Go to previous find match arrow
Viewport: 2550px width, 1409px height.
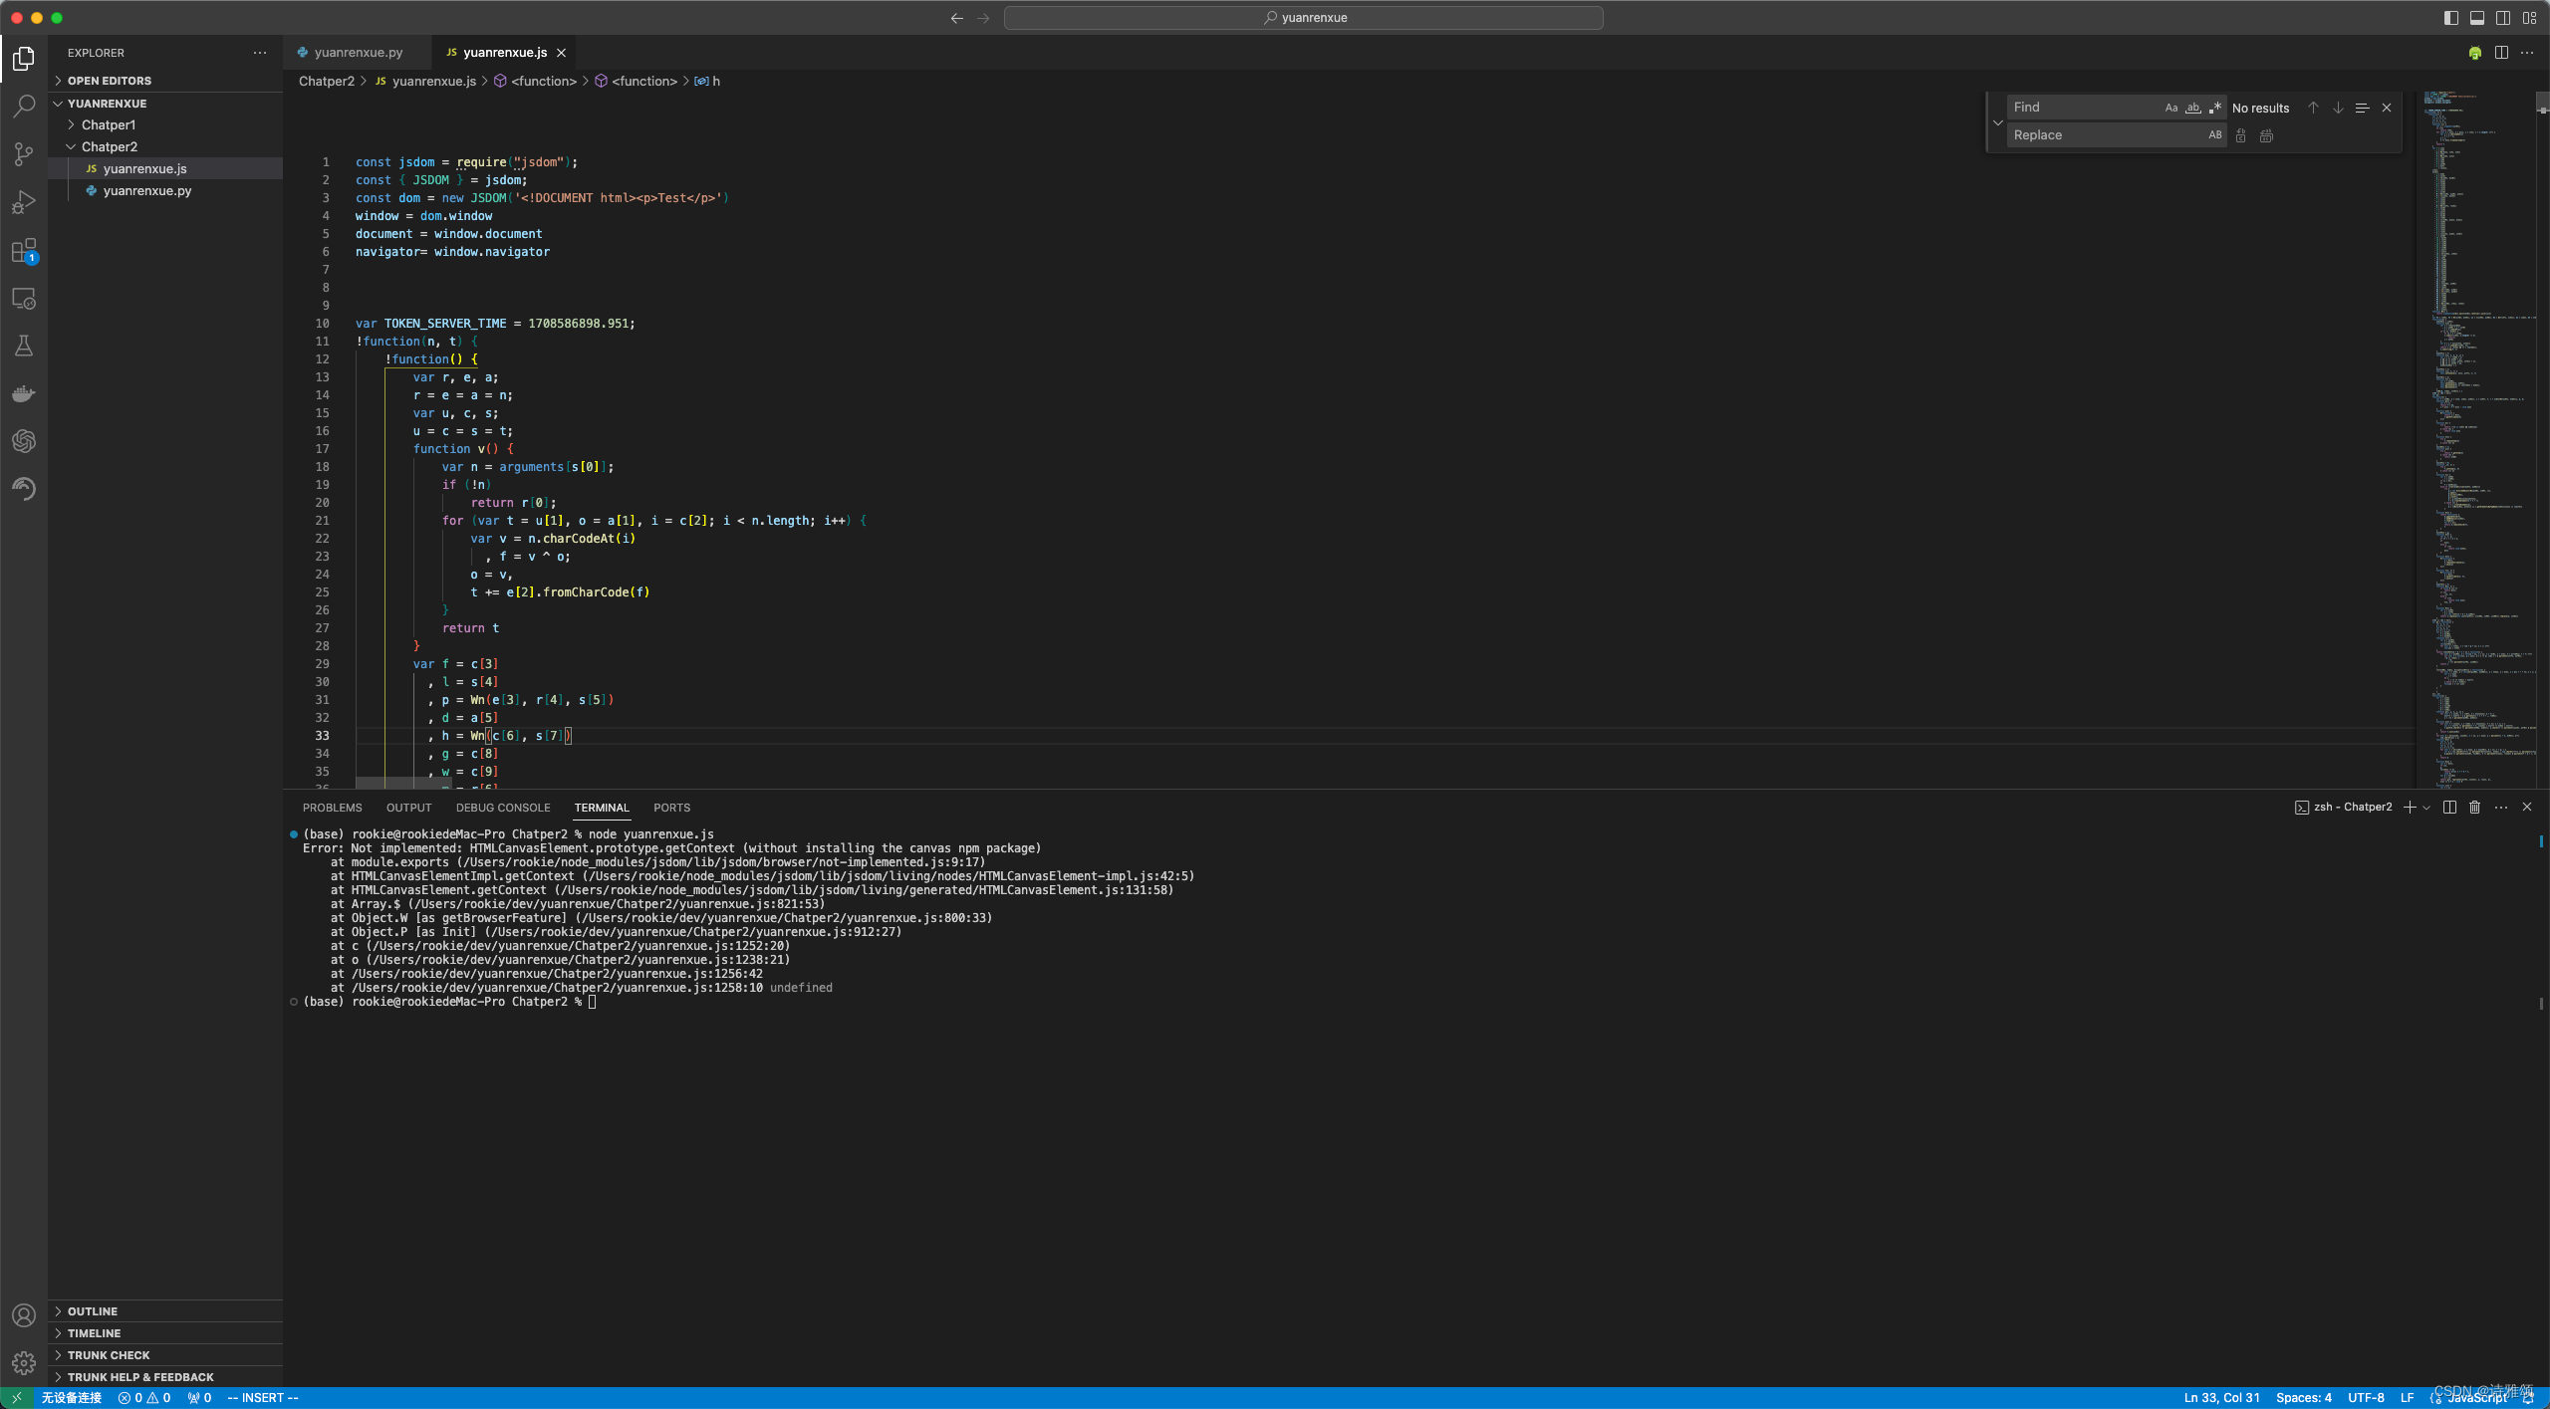click(2313, 108)
